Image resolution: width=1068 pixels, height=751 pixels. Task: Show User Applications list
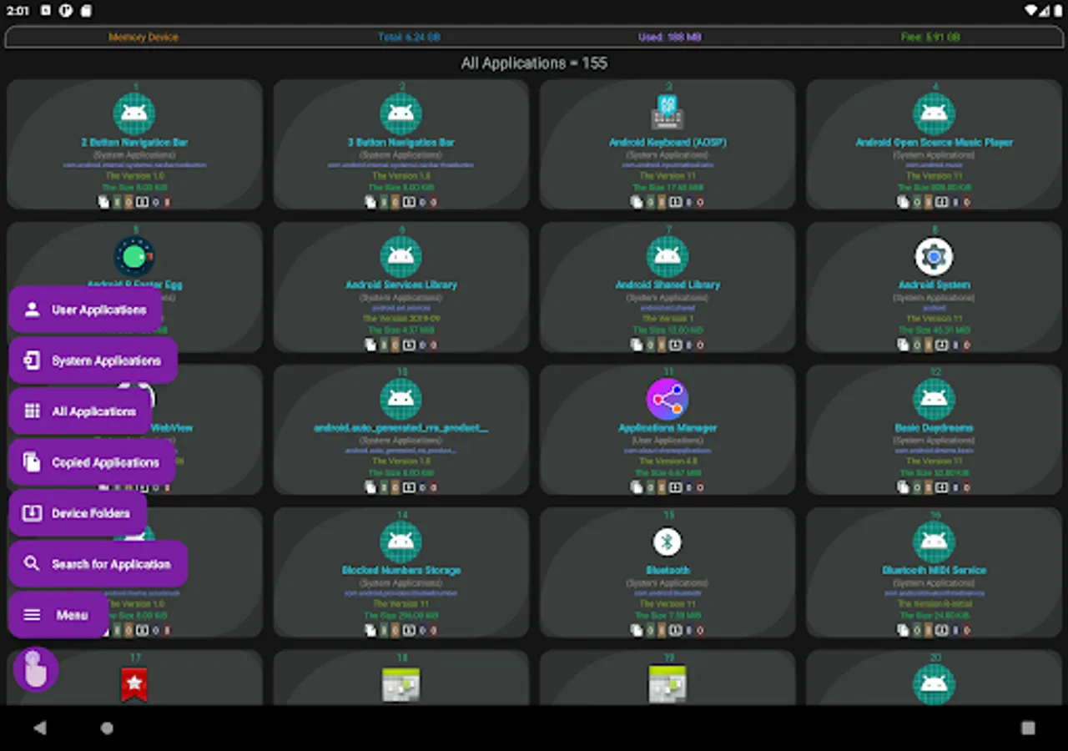85,310
